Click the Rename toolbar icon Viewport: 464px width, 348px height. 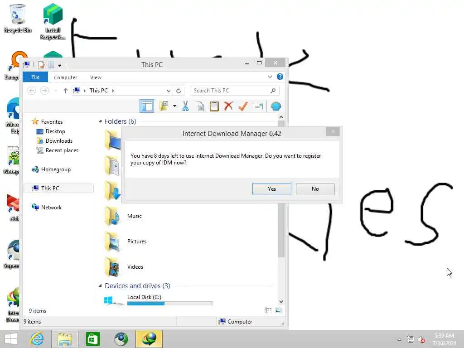[258, 106]
